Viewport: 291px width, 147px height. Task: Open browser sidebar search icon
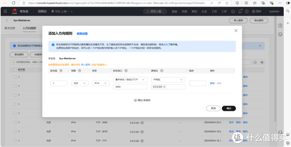[288, 11]
